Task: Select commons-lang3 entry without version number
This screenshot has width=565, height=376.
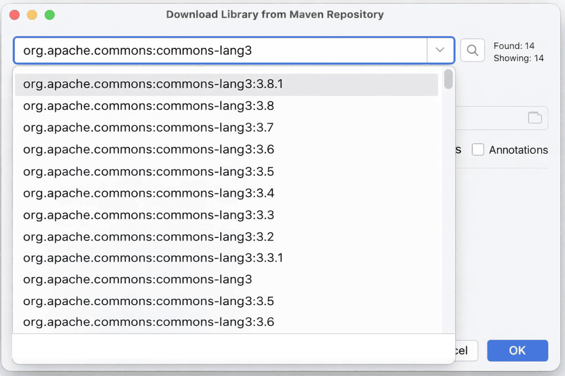Action: pyautogui.click(x=138, y=279)
